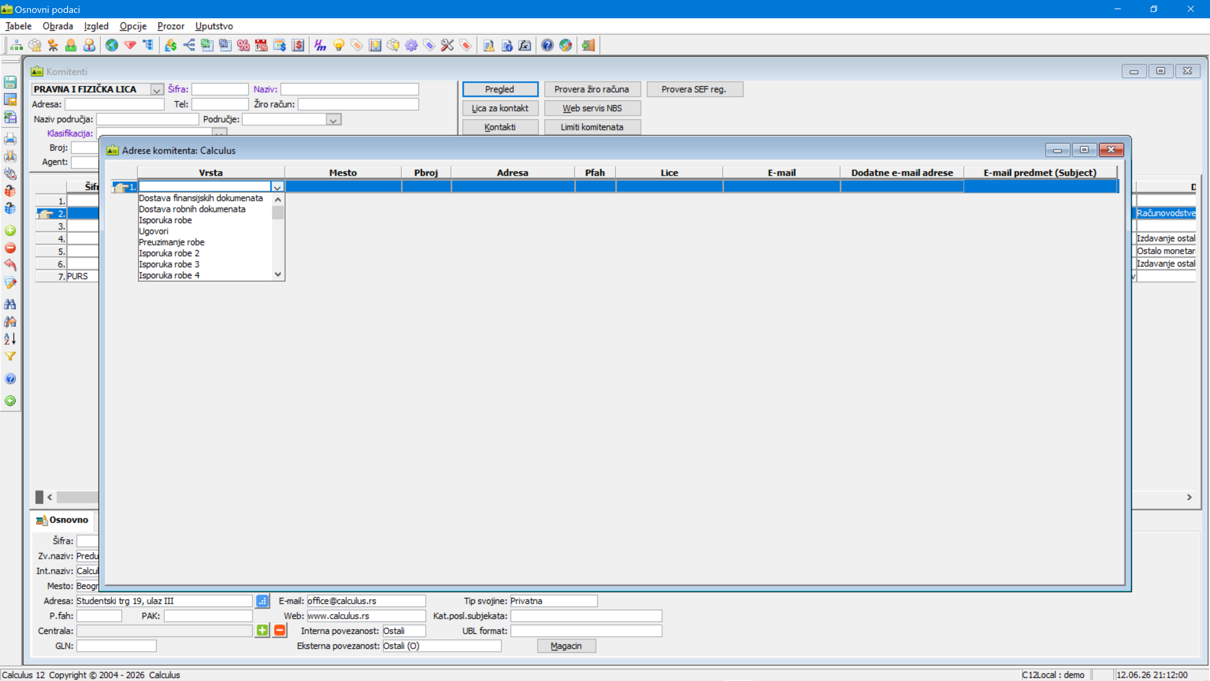
Task: Click the Web servis NBS button
Action: click(x=592, y=108)
